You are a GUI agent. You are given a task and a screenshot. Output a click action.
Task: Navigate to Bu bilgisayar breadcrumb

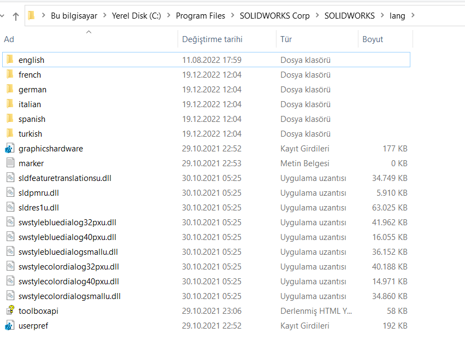(74, 16)
